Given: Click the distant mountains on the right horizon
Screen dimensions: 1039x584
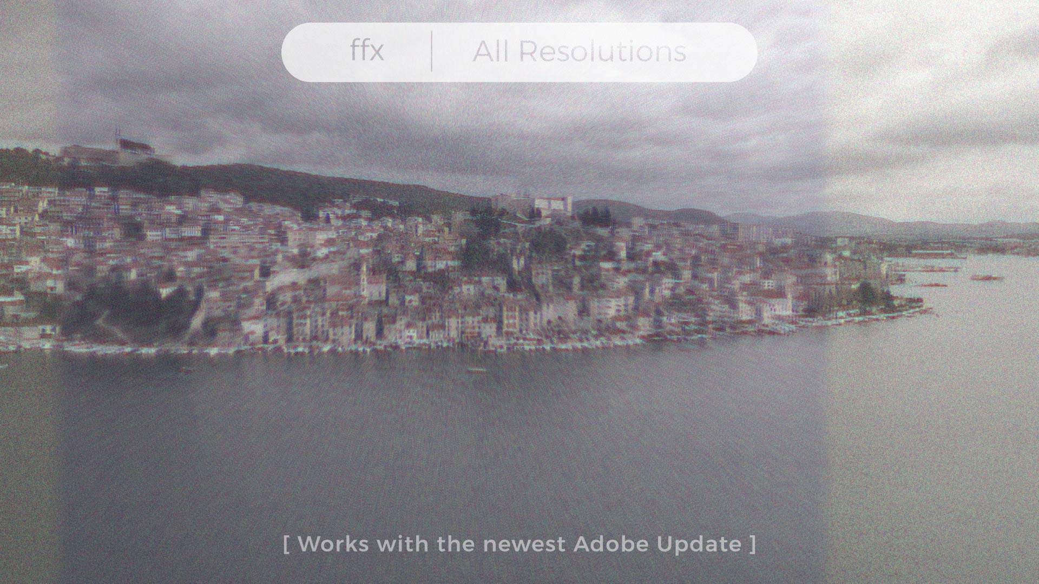Looking at the screenshot, I should pos(844,221).
